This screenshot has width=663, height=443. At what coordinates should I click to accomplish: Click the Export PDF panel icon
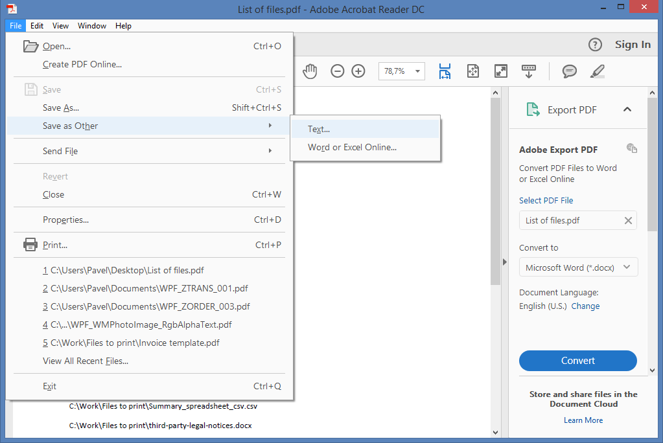coord(533,109)
